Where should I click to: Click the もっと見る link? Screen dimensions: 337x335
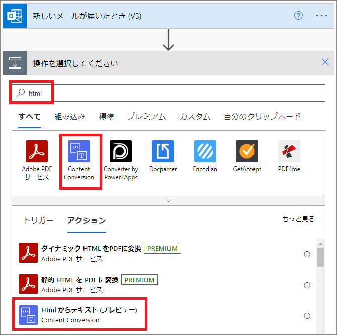[x=298, y=219]
